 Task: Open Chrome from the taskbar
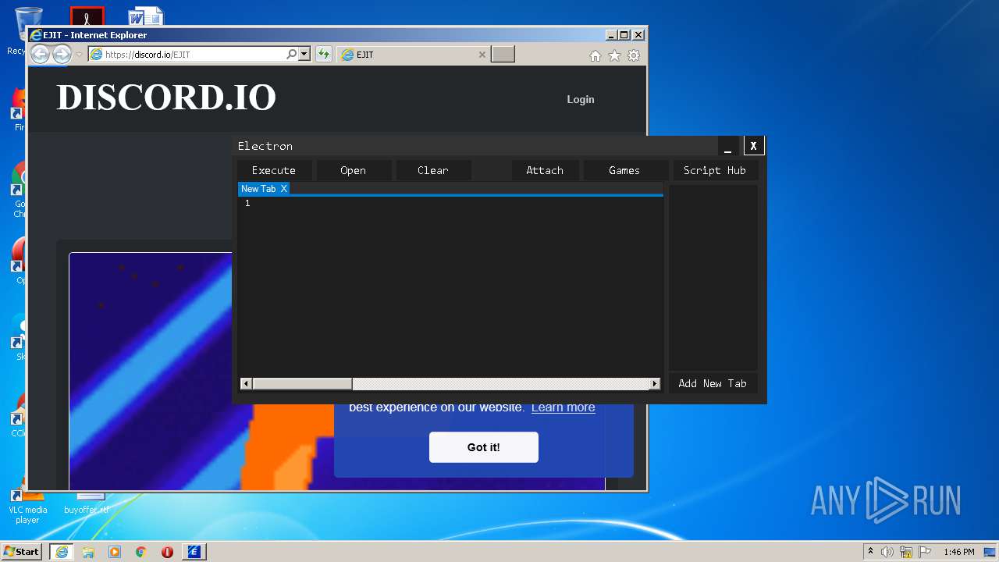click(x=141, y=552)
